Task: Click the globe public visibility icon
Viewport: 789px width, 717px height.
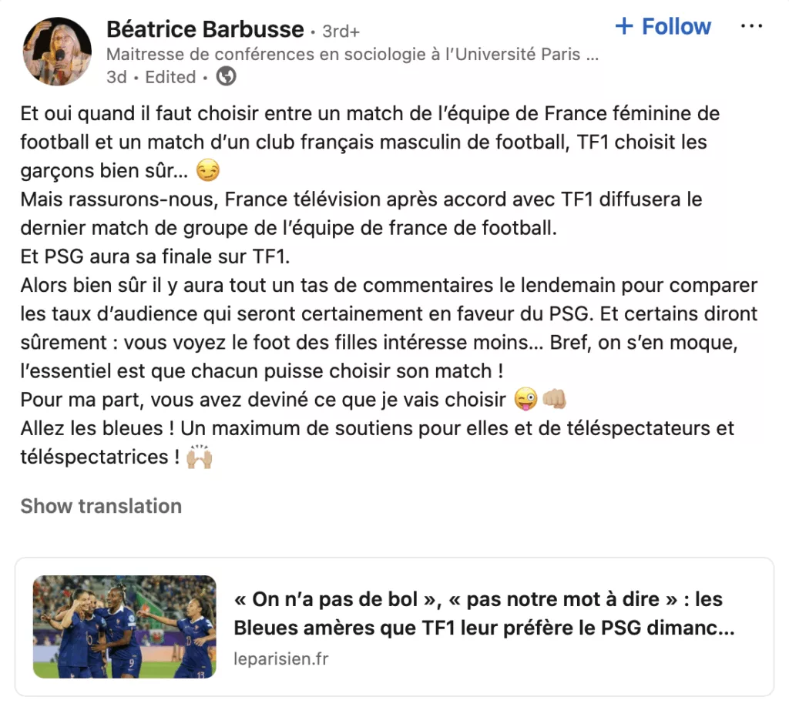Action: click(x=226, y=76)
